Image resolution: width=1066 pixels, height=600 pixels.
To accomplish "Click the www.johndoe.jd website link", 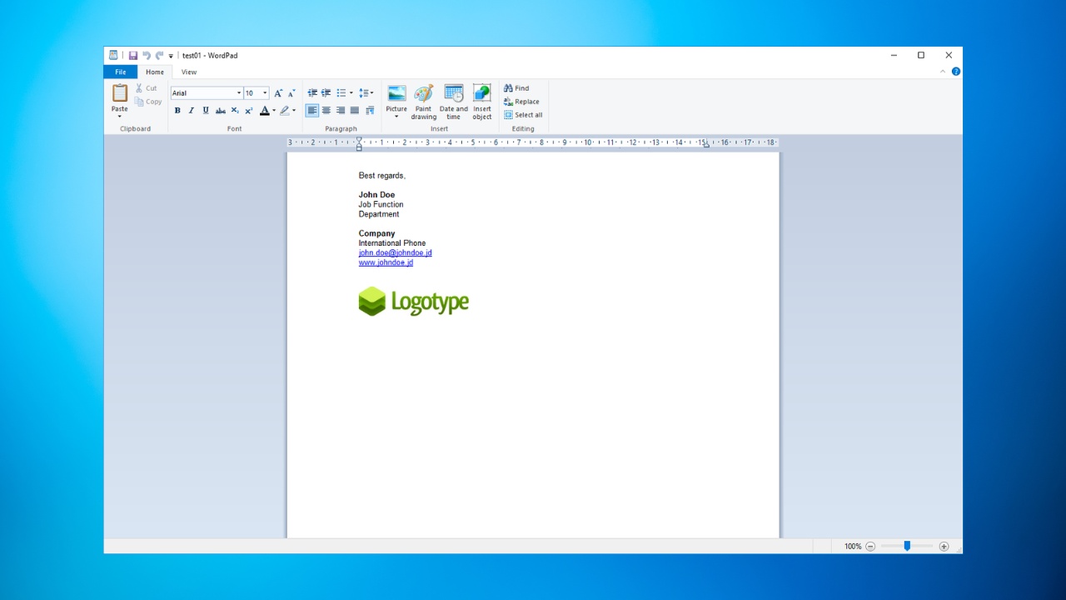I will tap(386, 262).
